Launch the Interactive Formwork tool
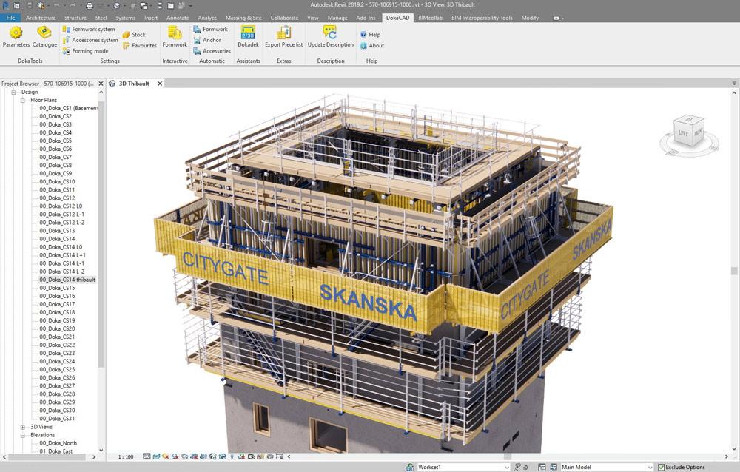Image resolution: width=740 pixels, height=472 pixels. (x=175, y=36)
